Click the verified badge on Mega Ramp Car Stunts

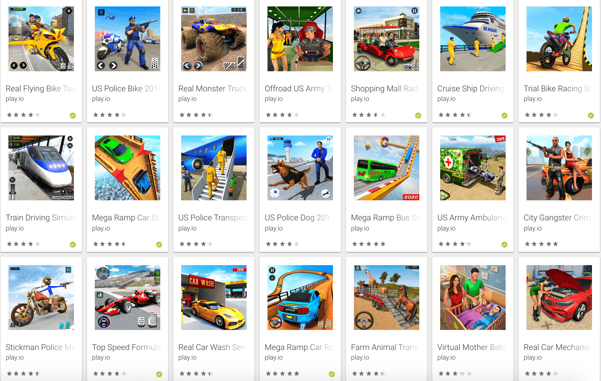coord(159,244)
